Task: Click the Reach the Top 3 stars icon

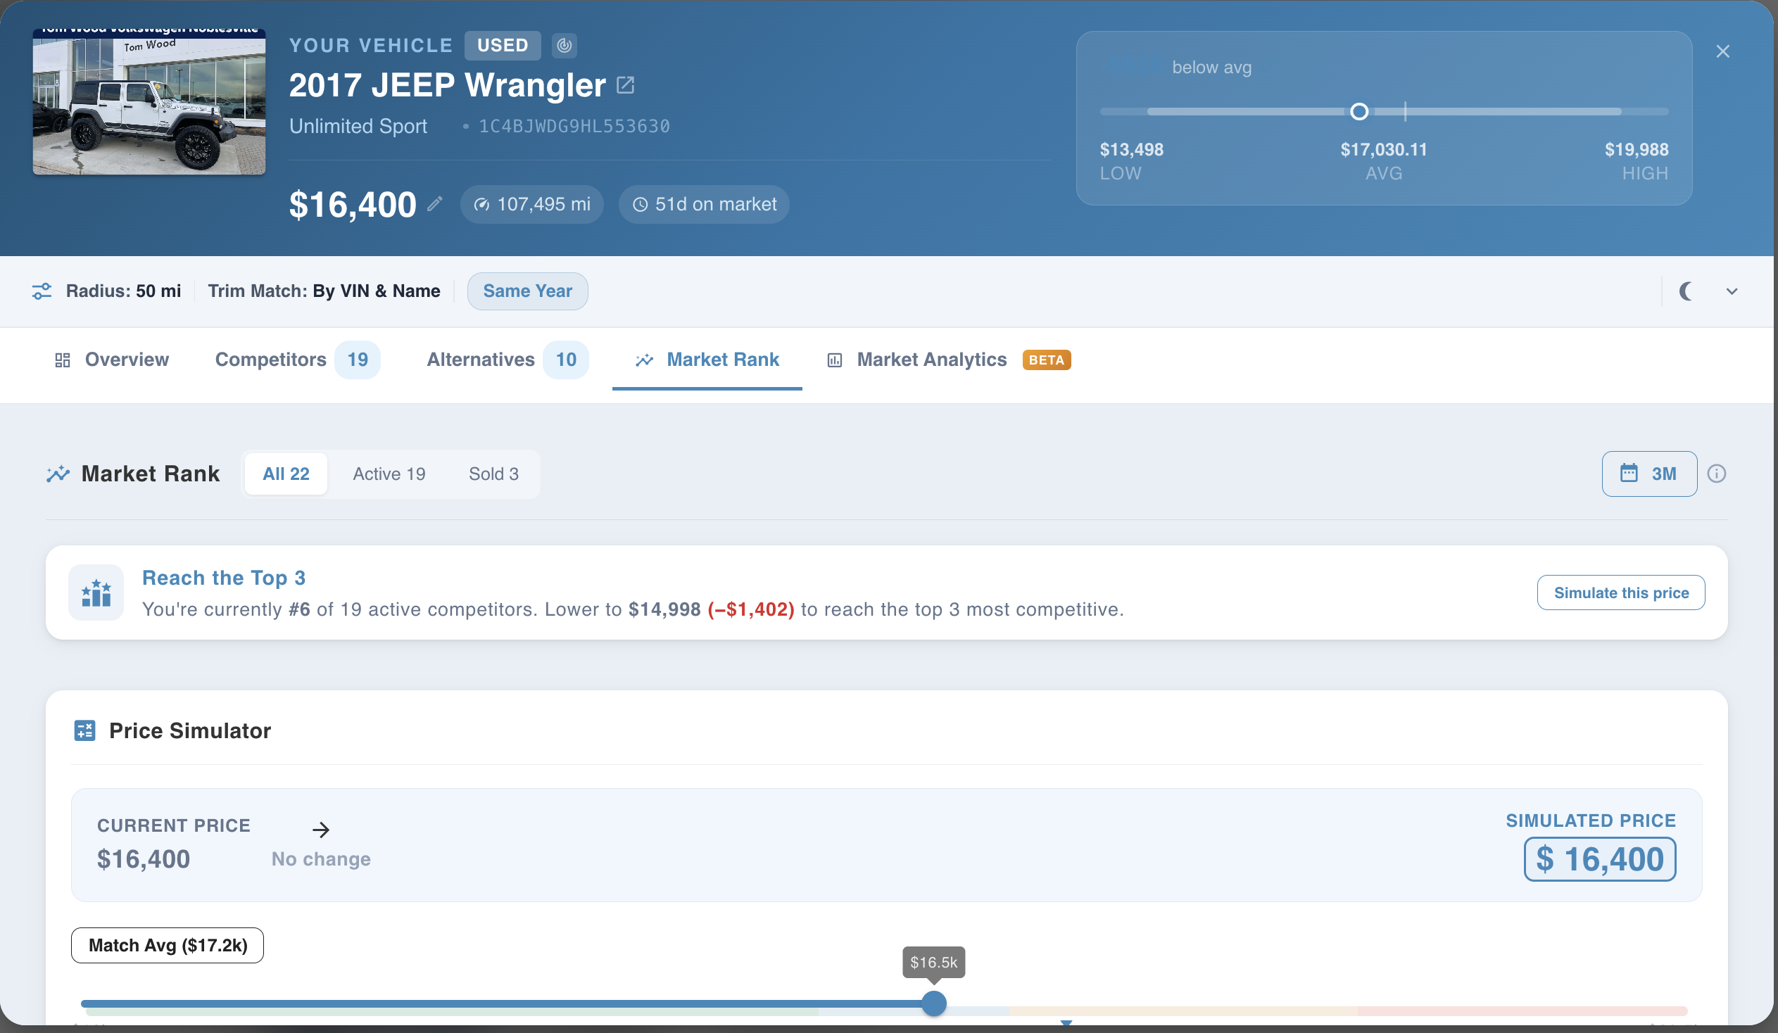Action: (x=96, y=592)
